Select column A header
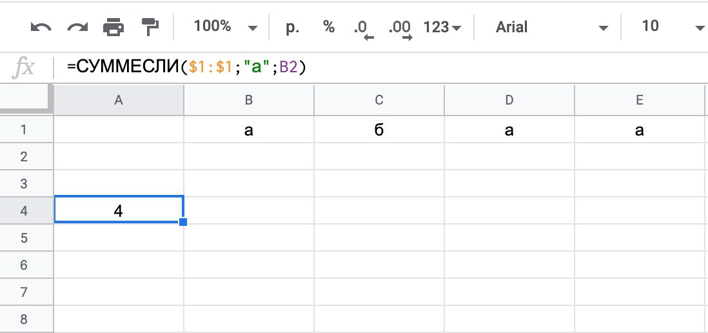The image size is (708, 333). pos(119,100)
